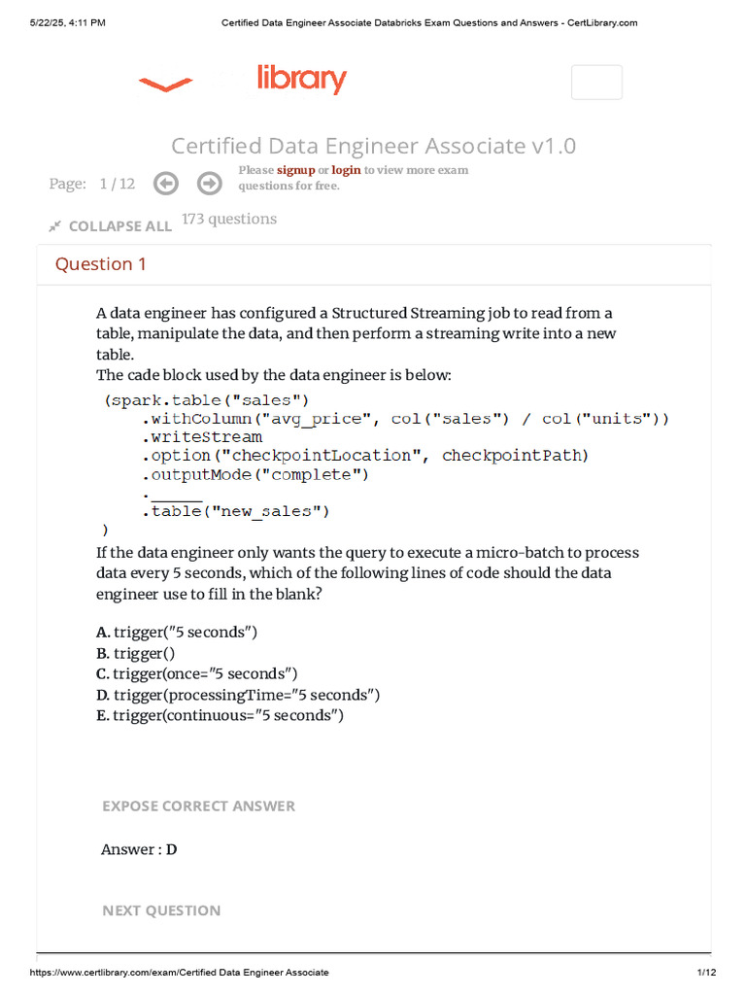Select answer A trigger("5 seconds")
This screenshot has height=995, width=746.
tap(177, 633)
